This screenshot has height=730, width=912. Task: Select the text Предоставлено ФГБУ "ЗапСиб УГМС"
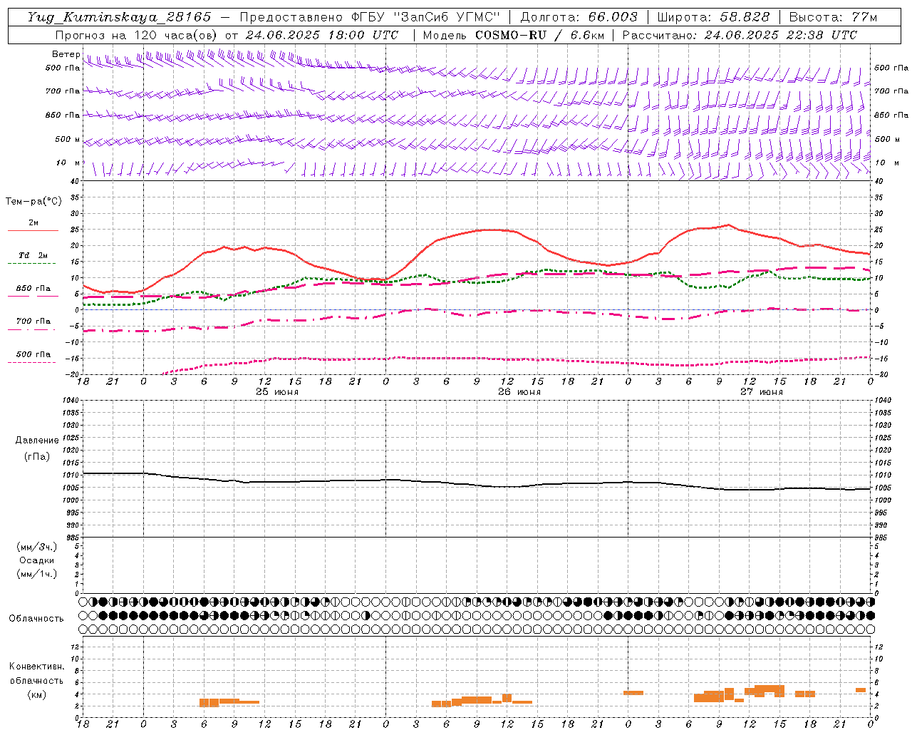(x=370, y=17)
